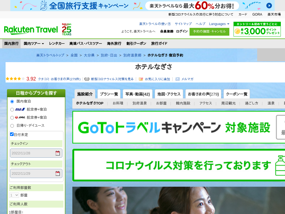
Task: Switch to the プラン一覧 tab
Action: coord(109,94)
